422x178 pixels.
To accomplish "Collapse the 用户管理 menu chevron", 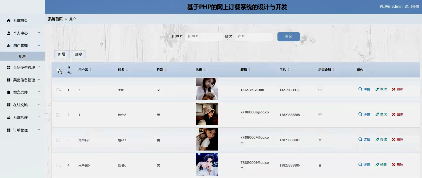I will pyautogui.click(x=39, y=46).
